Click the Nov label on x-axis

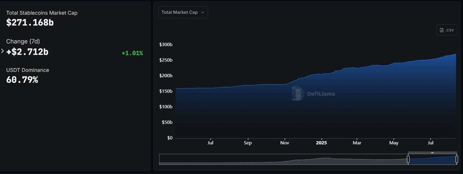point(285,143)
